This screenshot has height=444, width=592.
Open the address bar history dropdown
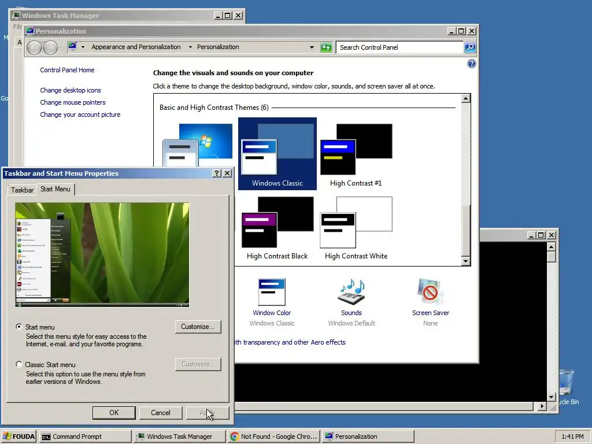click(312, 47)
